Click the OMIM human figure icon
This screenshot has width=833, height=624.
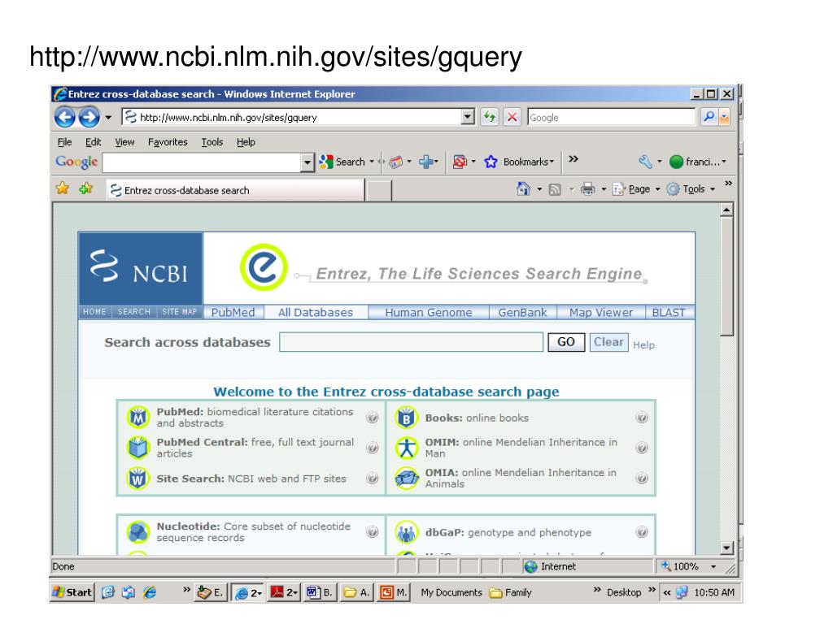[x=407, y=448]
